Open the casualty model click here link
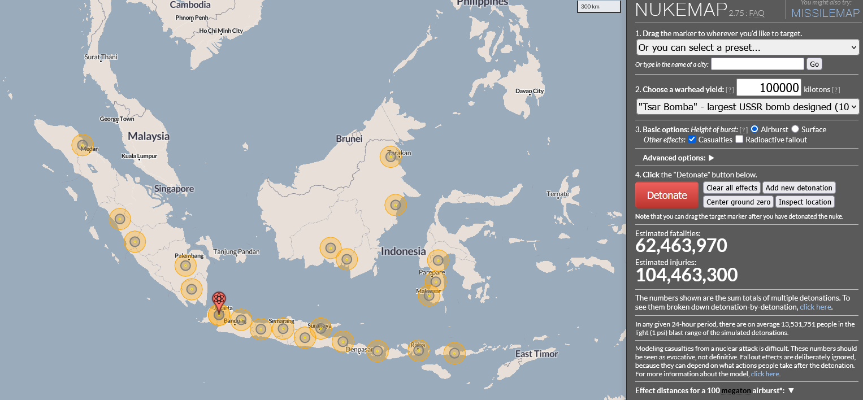 click(765, 373)
